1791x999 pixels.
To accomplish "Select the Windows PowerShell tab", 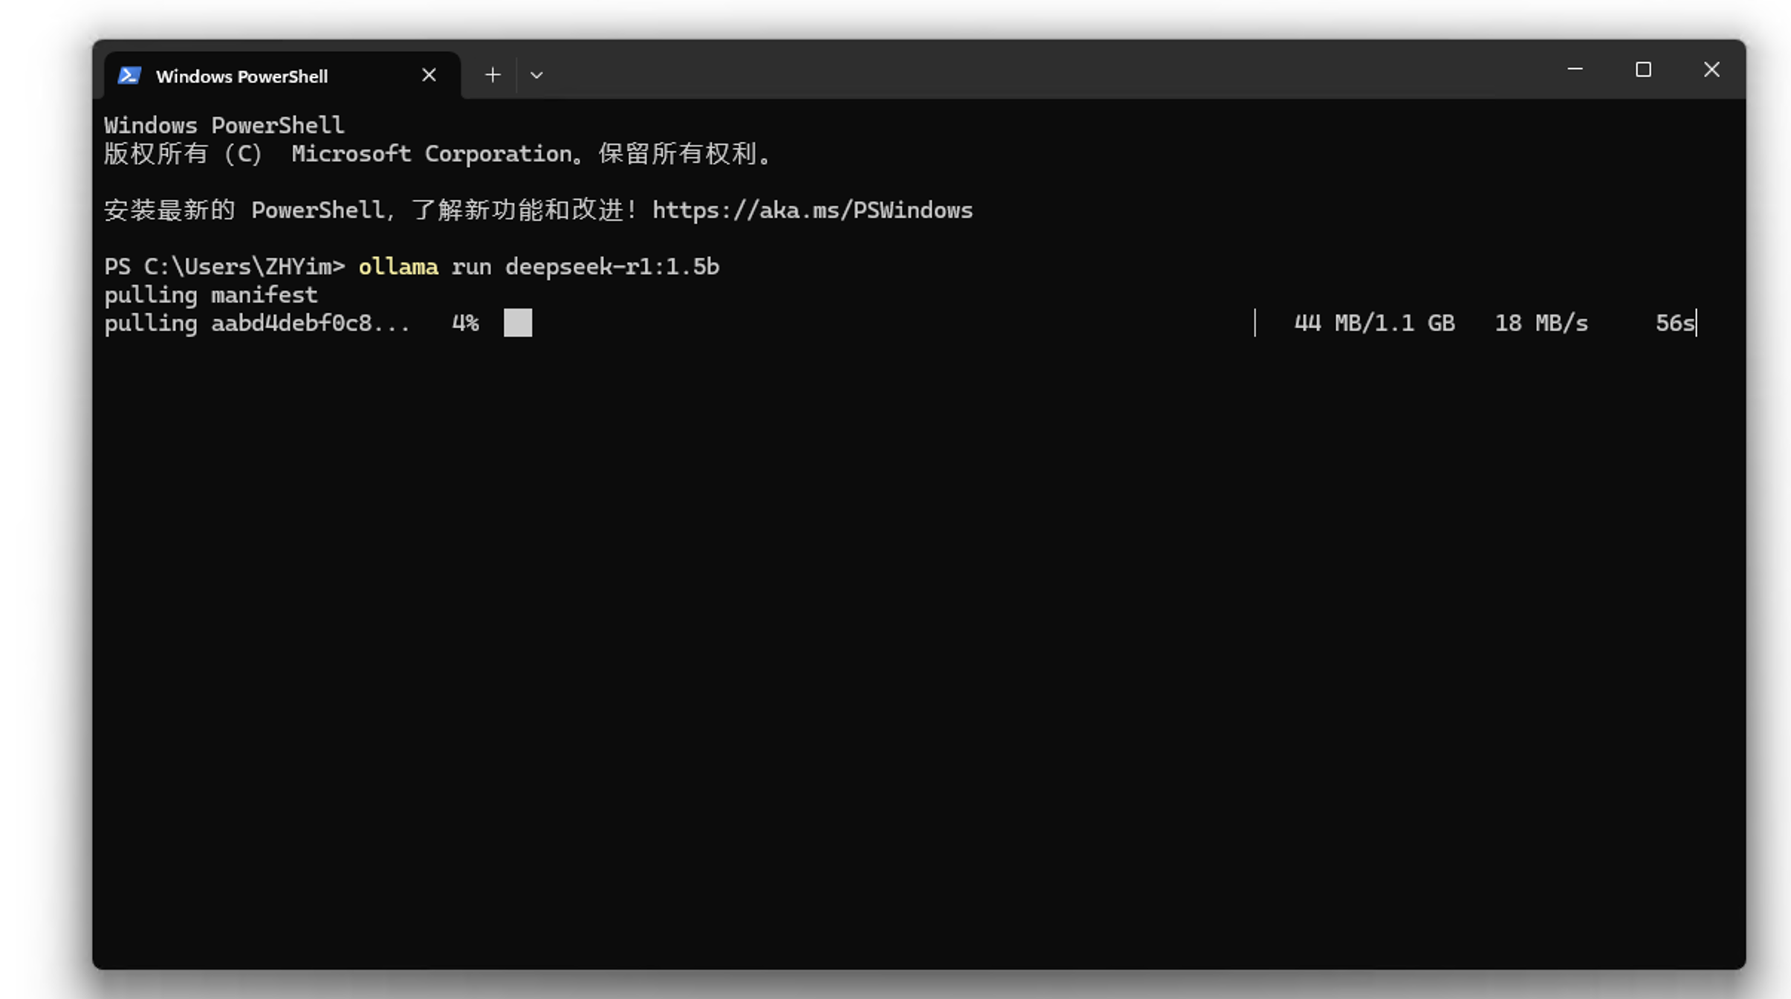I will point(282,75).
